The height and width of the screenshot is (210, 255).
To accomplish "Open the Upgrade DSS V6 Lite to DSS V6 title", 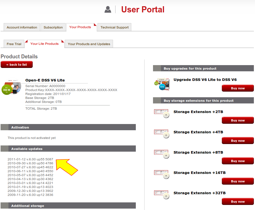I will click(x=205, y=80).
